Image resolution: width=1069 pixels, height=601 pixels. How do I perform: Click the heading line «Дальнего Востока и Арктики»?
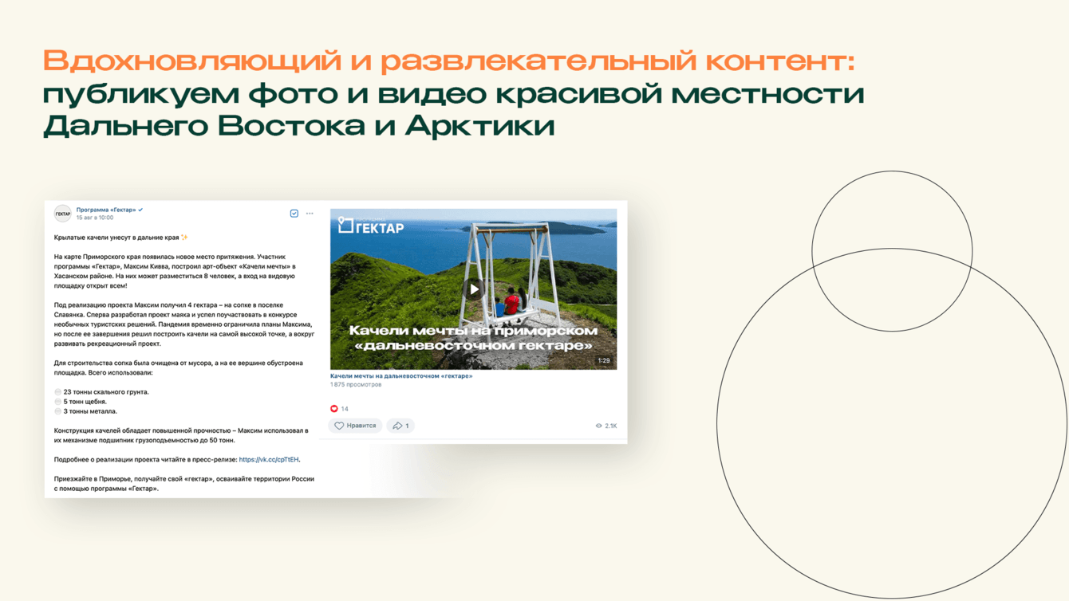click(299, 126)
